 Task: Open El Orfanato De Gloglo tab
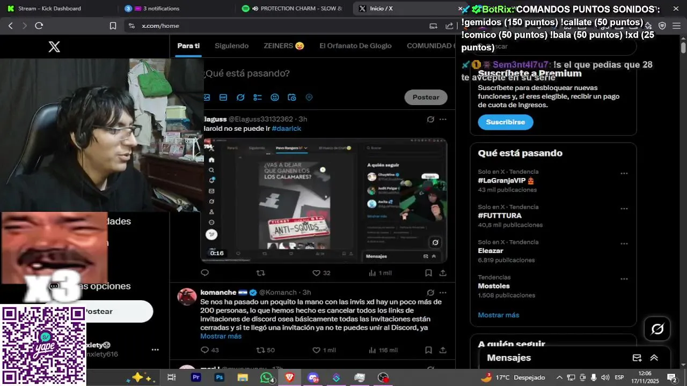coord(355,46)
